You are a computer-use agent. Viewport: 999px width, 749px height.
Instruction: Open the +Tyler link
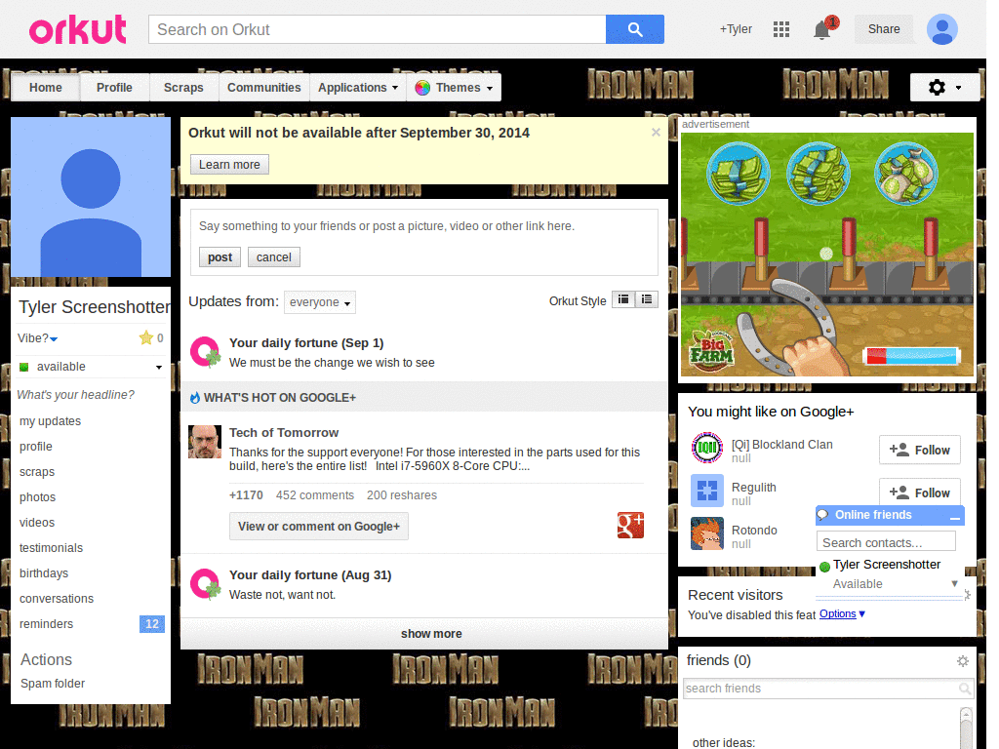pyautogui.click(x=736, y=29)
